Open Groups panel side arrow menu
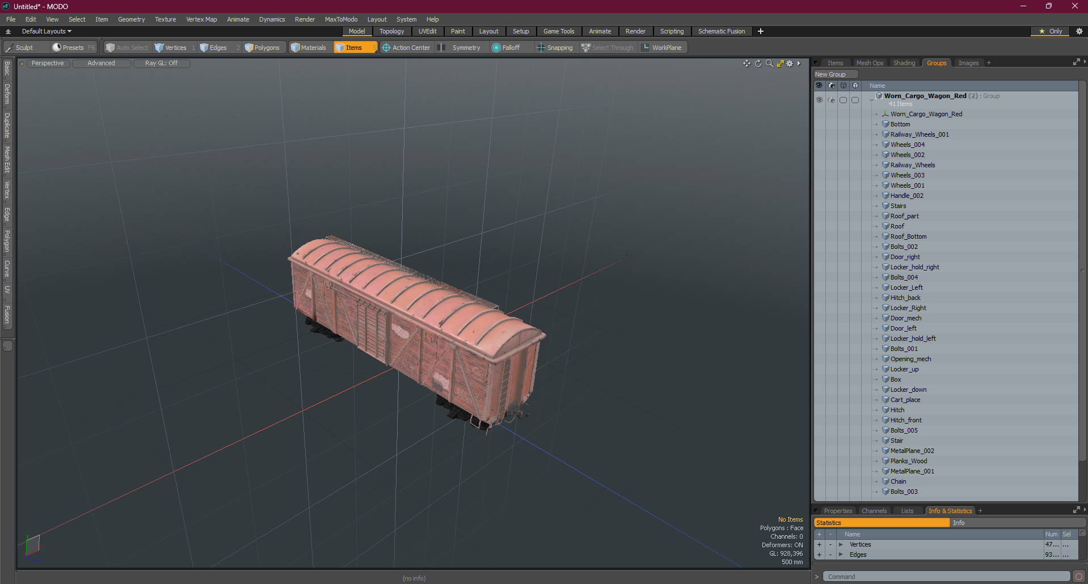 pos(1085,62)
